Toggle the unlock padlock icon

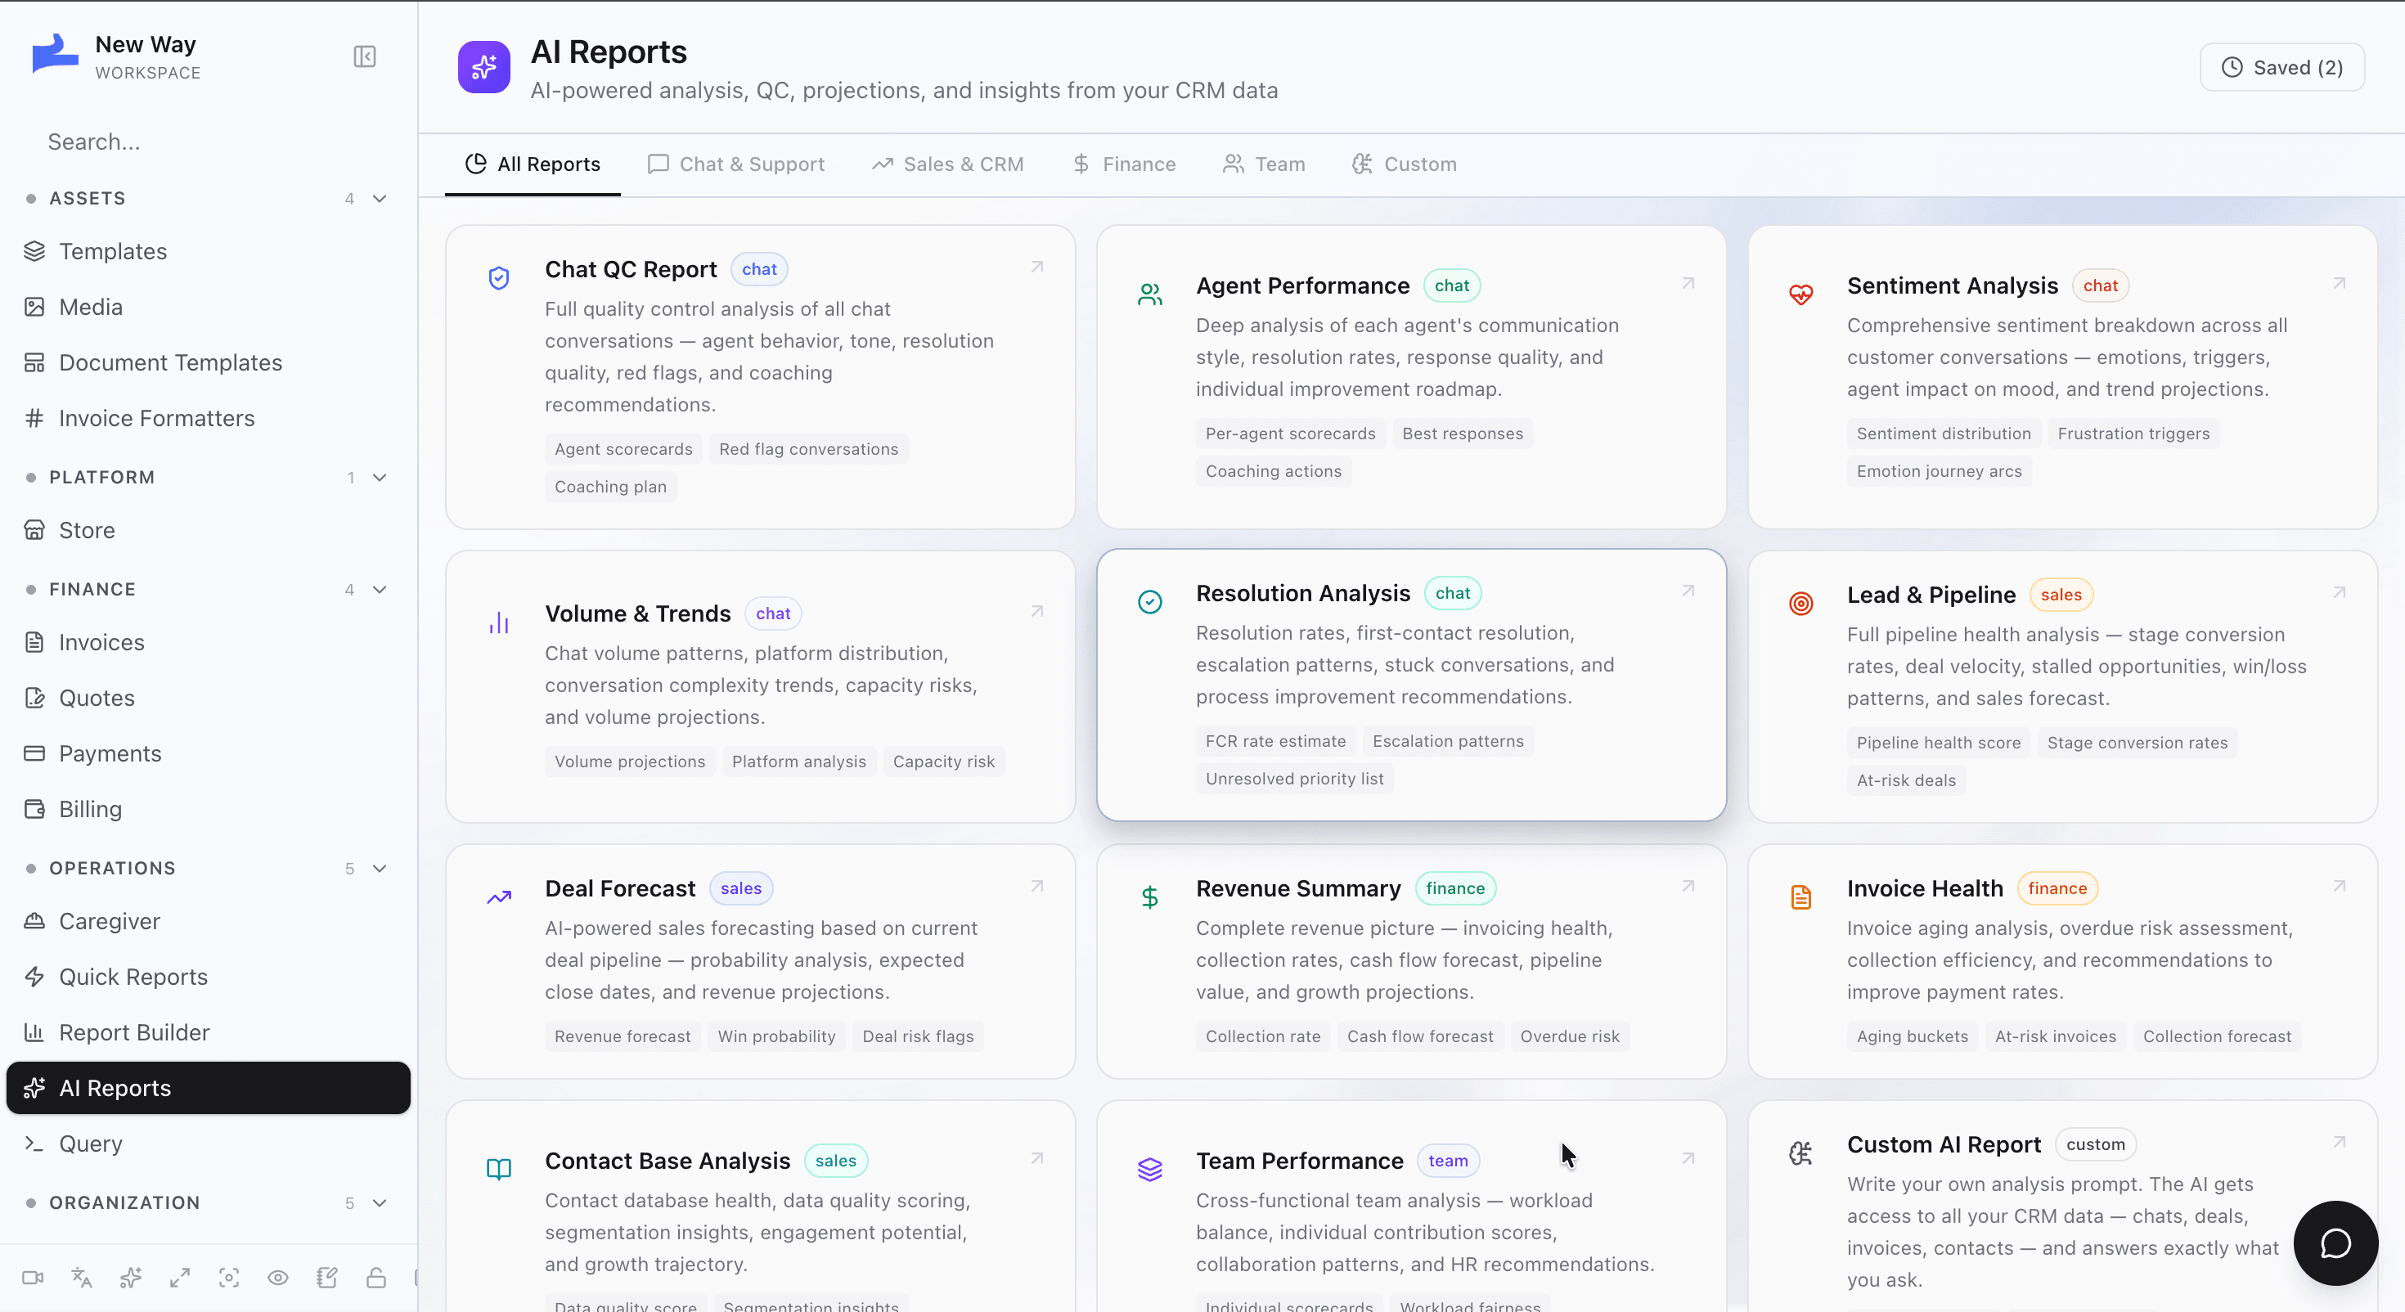coord(376,1278)
